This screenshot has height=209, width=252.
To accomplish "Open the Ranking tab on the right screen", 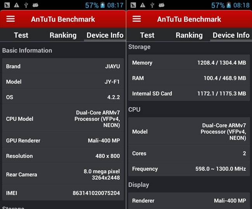I will (189, 35).
